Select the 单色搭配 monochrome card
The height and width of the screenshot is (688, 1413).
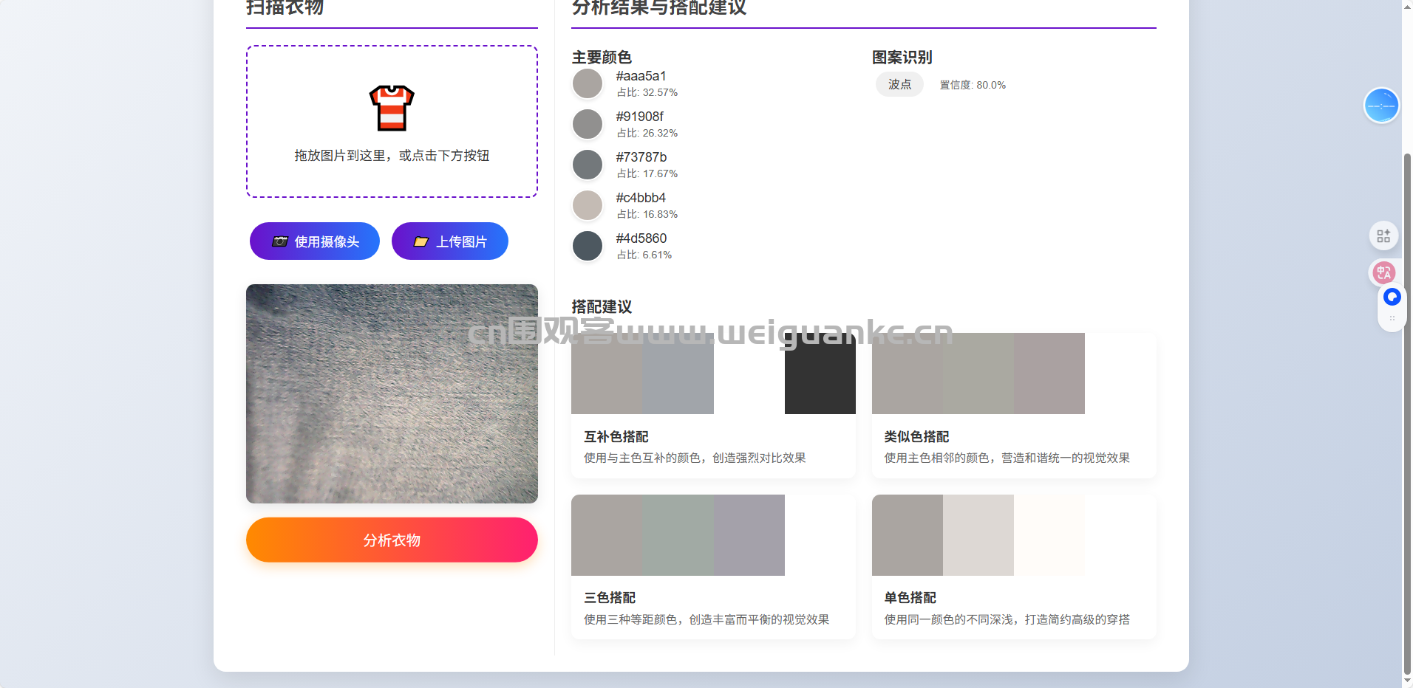point(1013,567)
